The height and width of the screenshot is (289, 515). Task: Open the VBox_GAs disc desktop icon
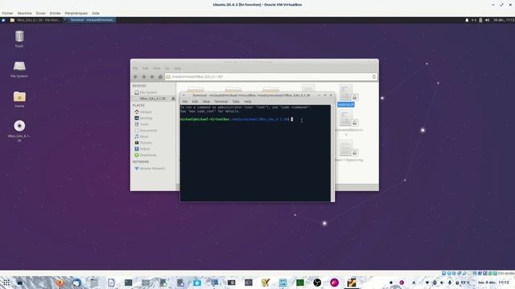pos(19,131)
